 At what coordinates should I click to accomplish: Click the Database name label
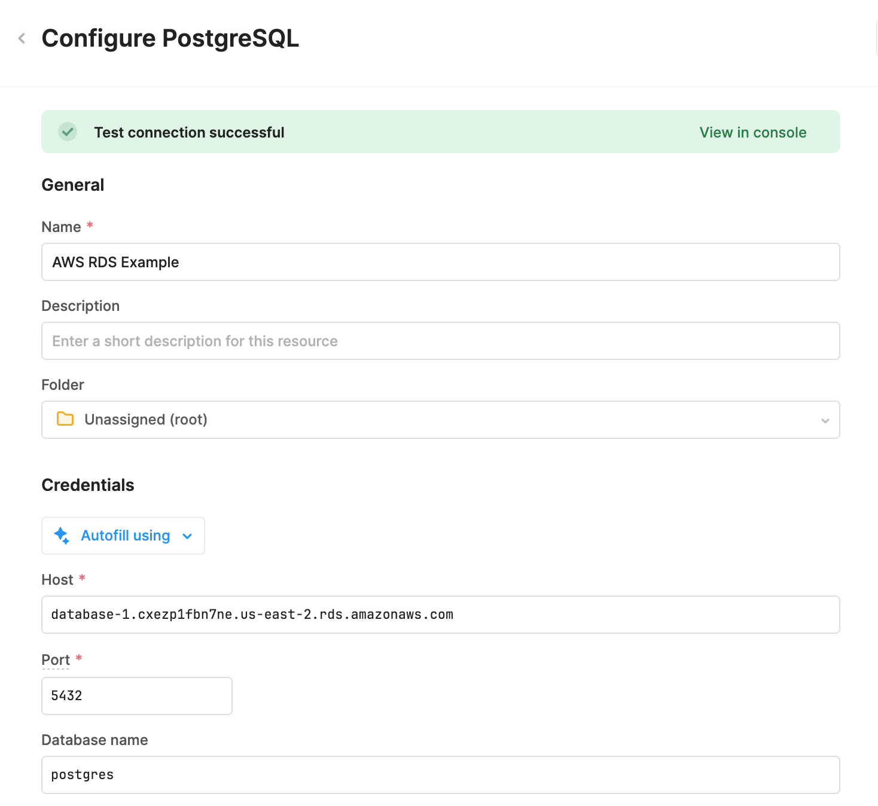click(94, 740)
